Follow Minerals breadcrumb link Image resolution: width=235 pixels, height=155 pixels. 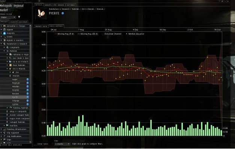pyautogui.click(x=100, y=9)
